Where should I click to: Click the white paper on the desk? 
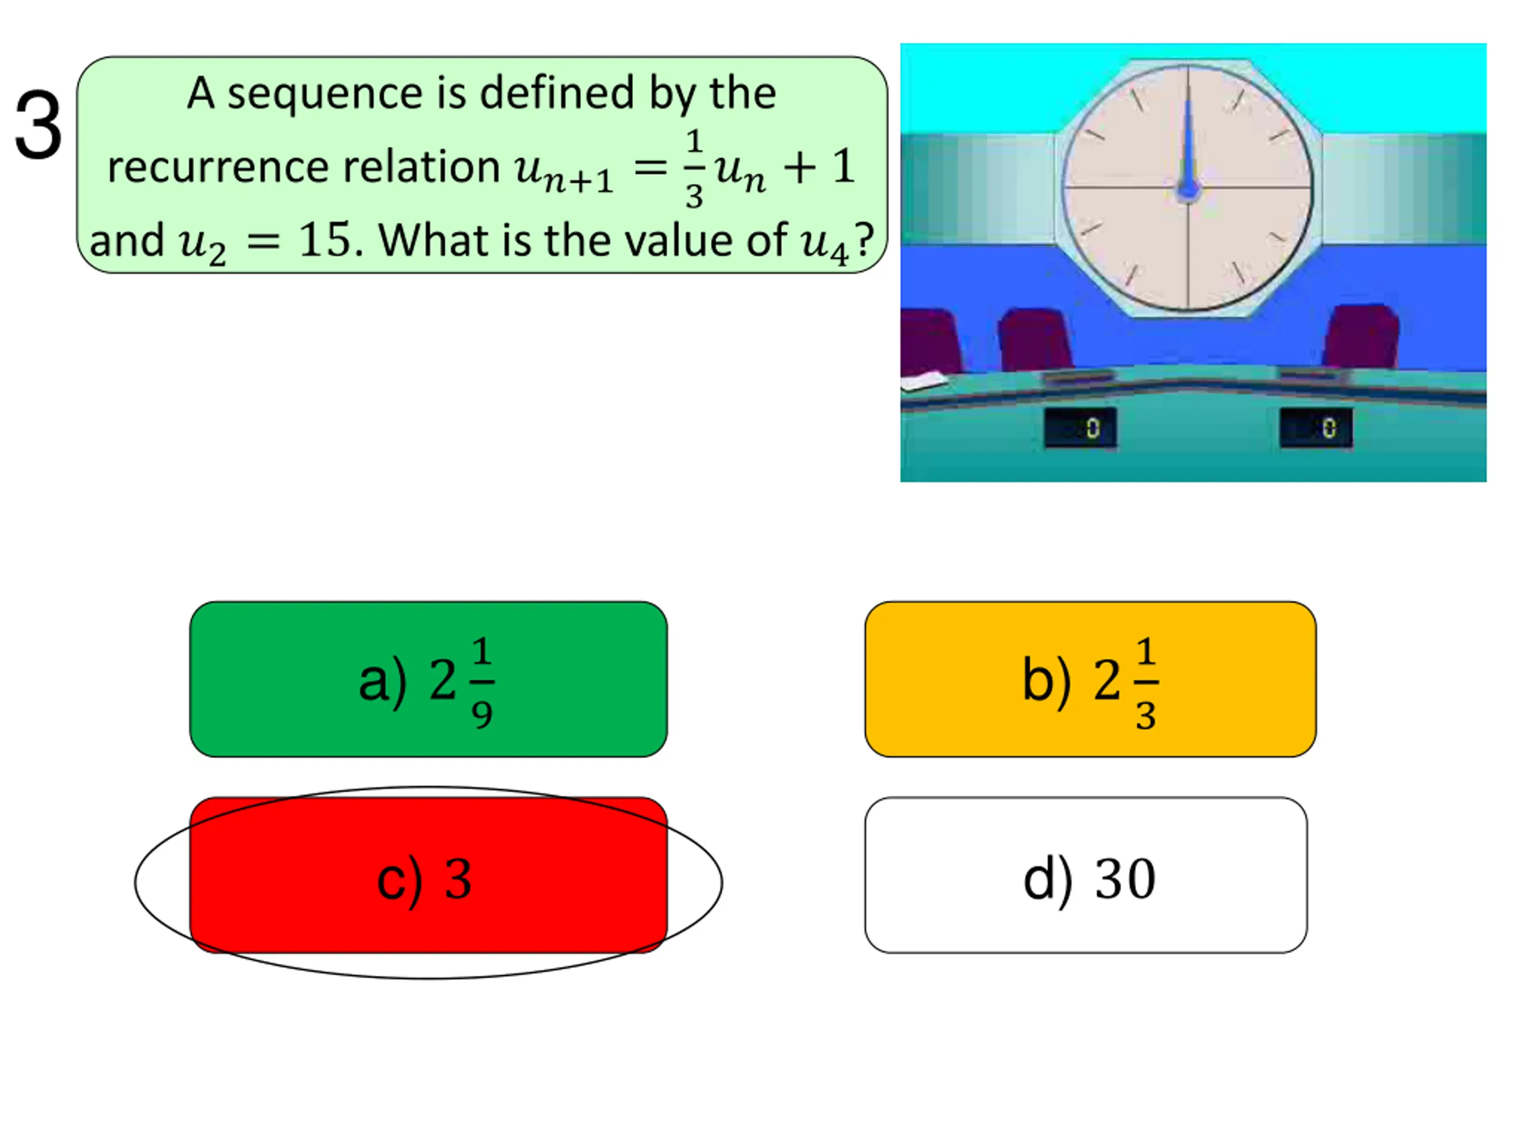point(923,380)
